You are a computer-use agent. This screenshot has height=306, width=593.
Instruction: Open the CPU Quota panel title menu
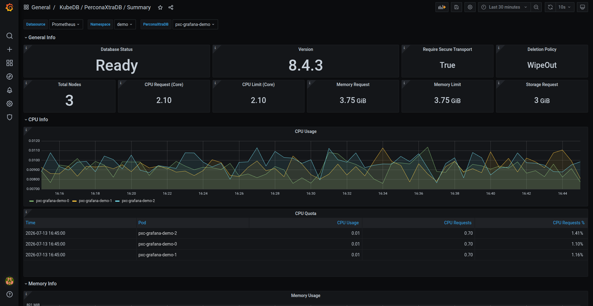(x=306, y=213)
